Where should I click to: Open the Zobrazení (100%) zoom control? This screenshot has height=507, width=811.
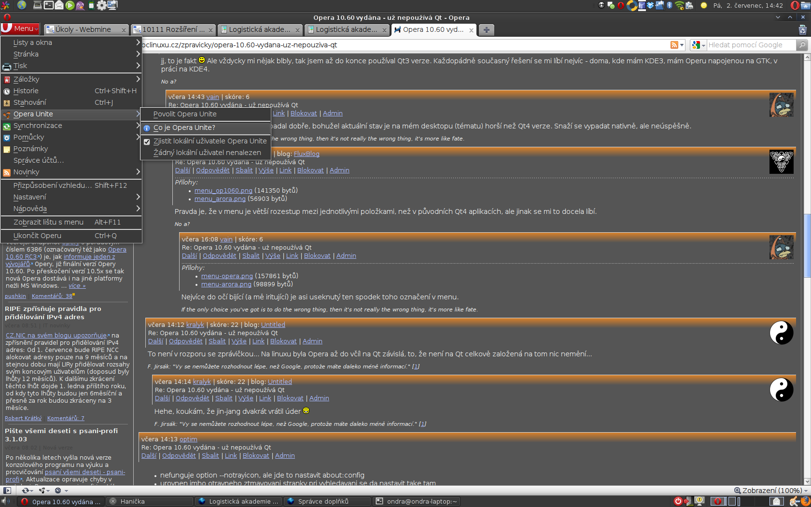pyautogui.click(x=771, y=491)
